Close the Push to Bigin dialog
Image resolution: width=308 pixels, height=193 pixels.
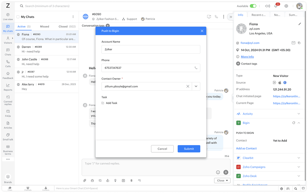(x=202, y=31)
